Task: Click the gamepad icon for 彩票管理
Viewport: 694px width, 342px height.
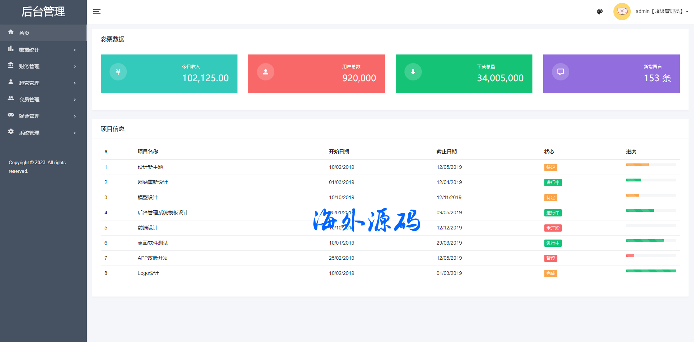Action: (x=11, y=115)
